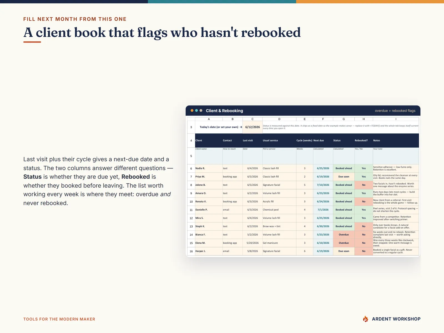
Task: Click the teal dot in the spreadsheet title bar
Action: coord(196,110)
